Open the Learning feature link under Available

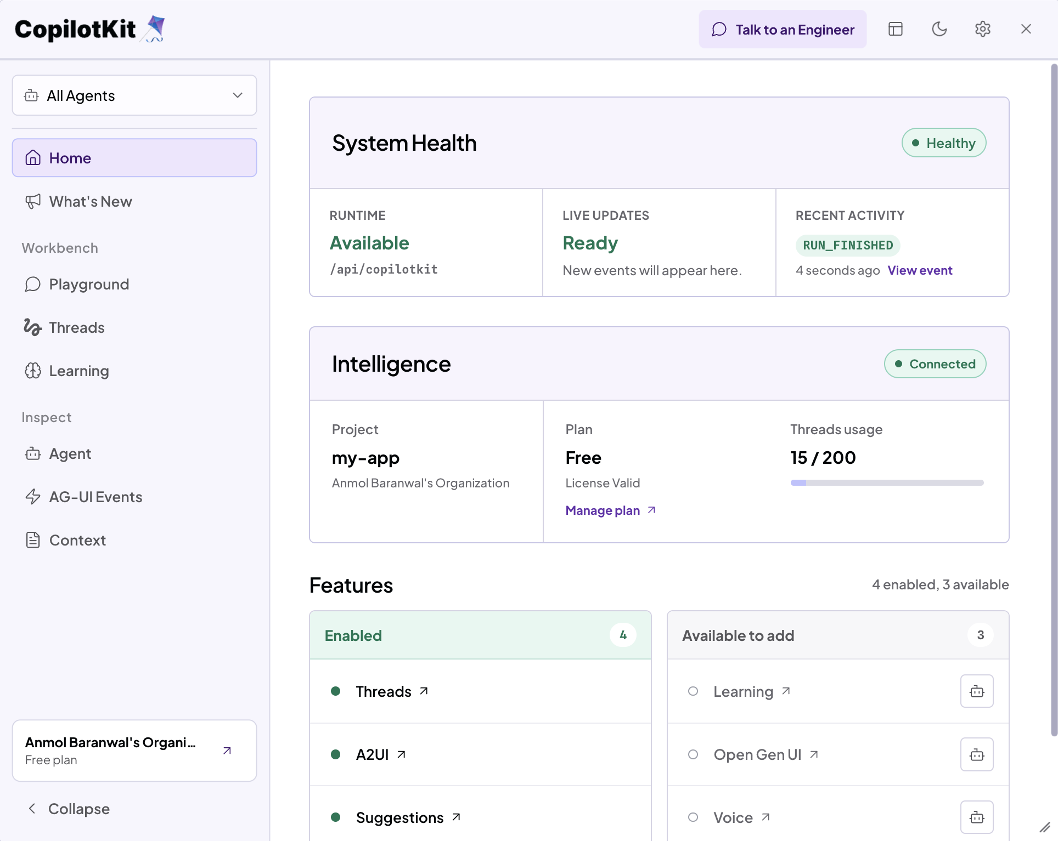[x=752, y=691]
